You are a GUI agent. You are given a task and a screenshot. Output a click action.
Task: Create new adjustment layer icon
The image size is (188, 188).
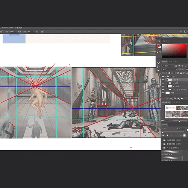pos(178,99)
